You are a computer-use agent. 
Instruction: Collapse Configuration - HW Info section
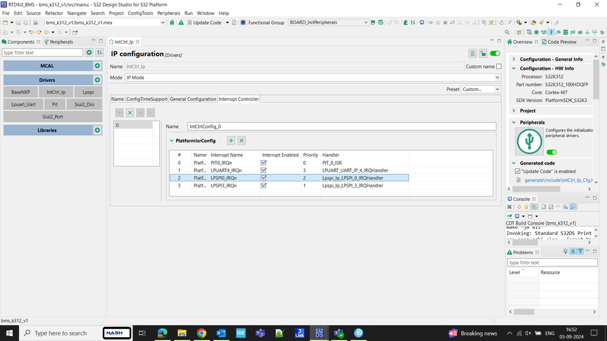point(514,69)
